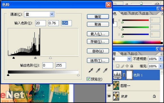Toggle the 预览(P) checkbox
The width and height of the screenshot is (164, 103).
click(89, 79)
